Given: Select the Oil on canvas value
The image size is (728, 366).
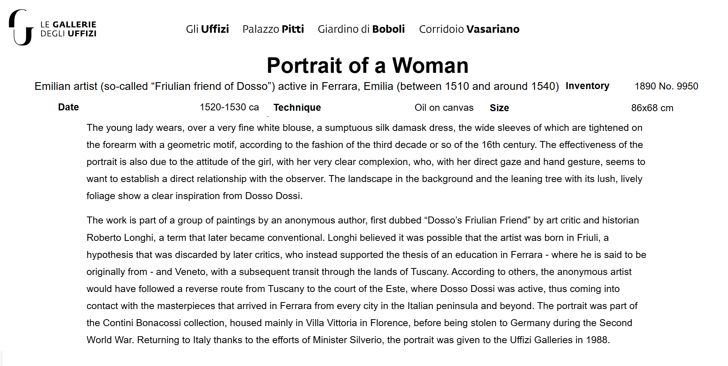Looking at the screenshot, I should pos(444,108).
